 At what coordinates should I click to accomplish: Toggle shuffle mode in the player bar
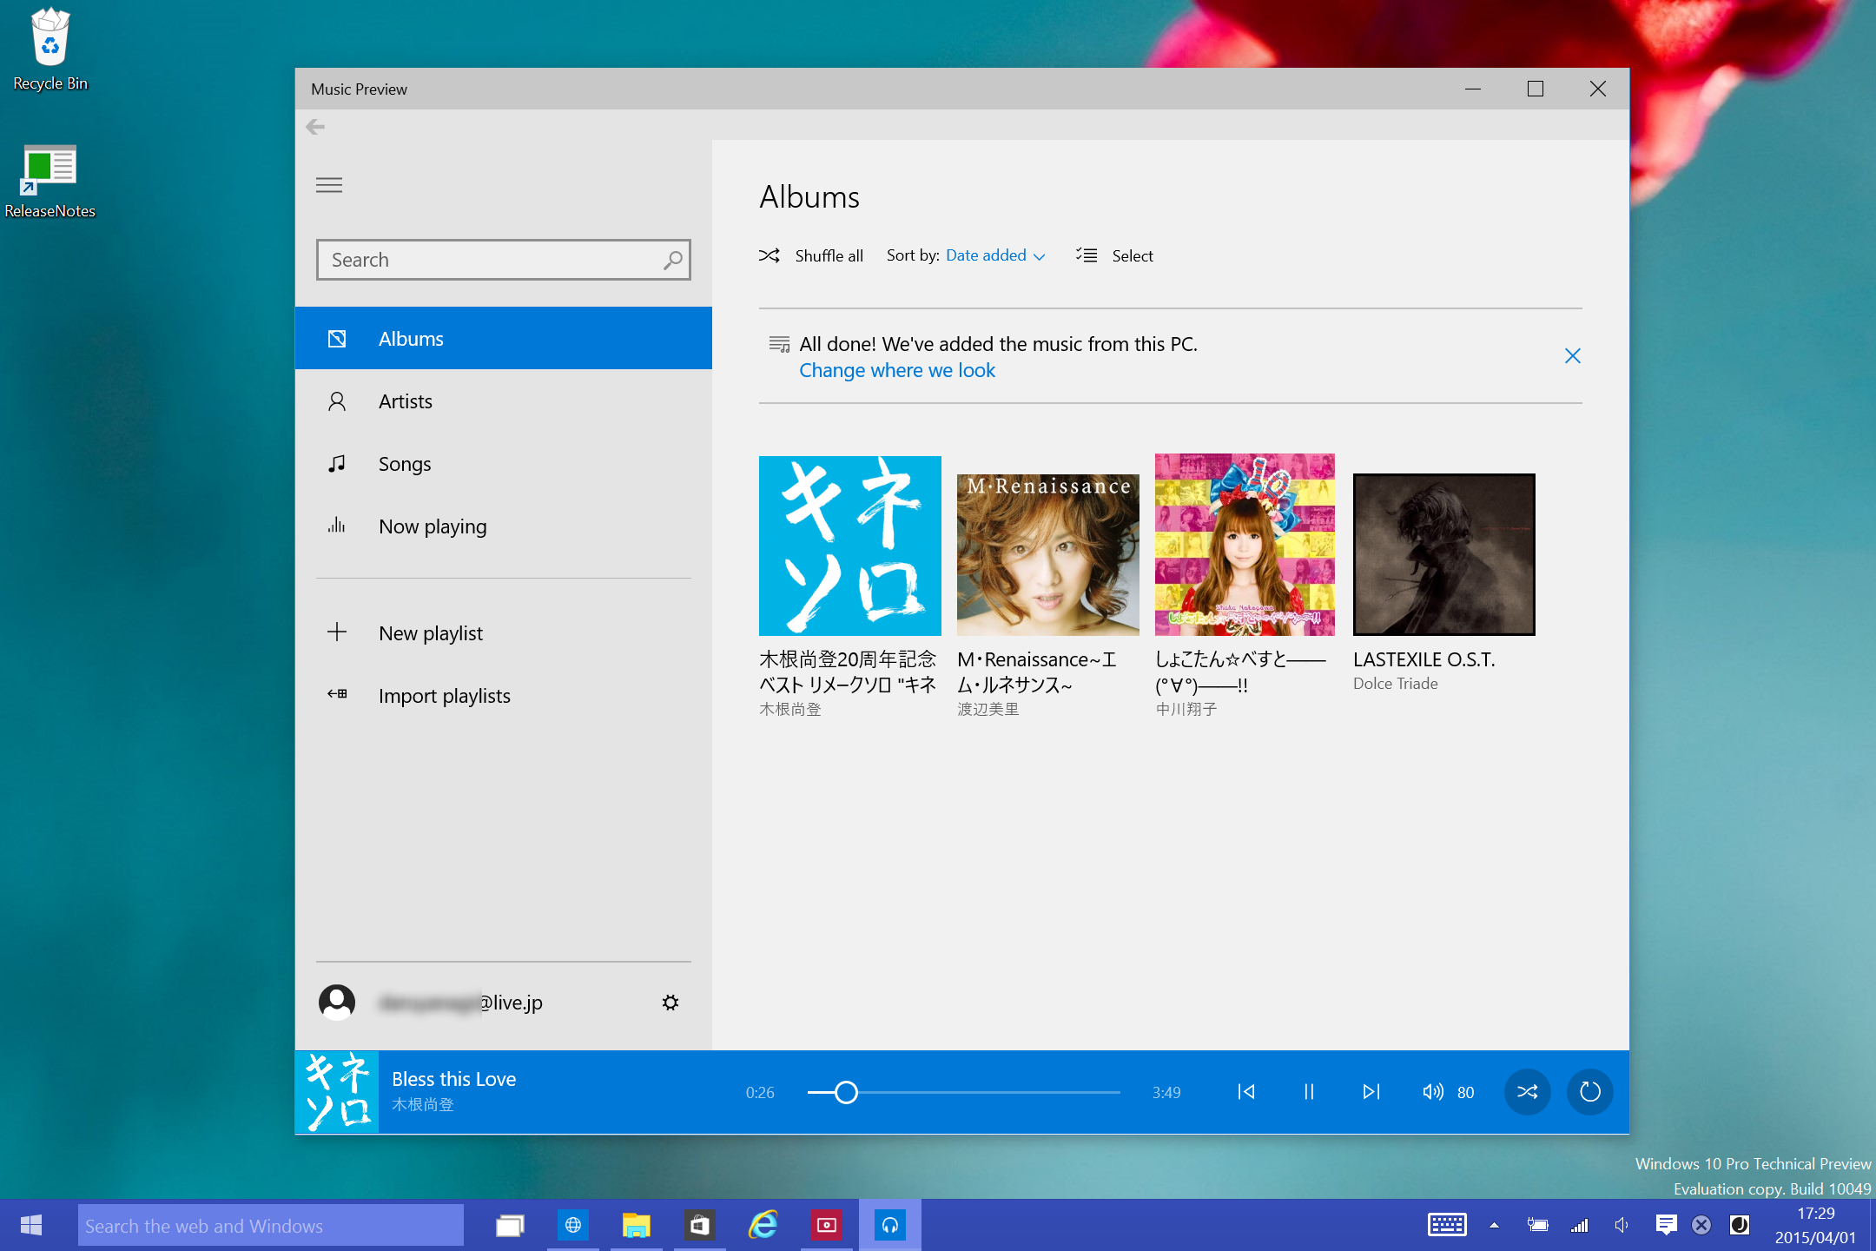point(1528,1092)
